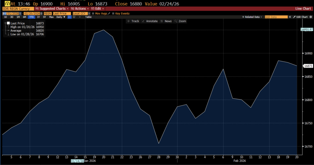
Task: Click the Edit Chart button
Action: click(300, 17)
